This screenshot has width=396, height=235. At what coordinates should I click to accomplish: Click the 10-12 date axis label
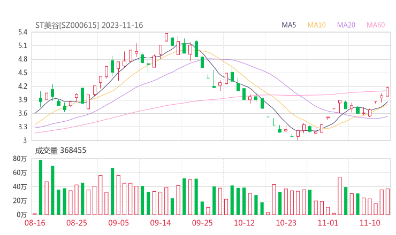click(244, 223)
